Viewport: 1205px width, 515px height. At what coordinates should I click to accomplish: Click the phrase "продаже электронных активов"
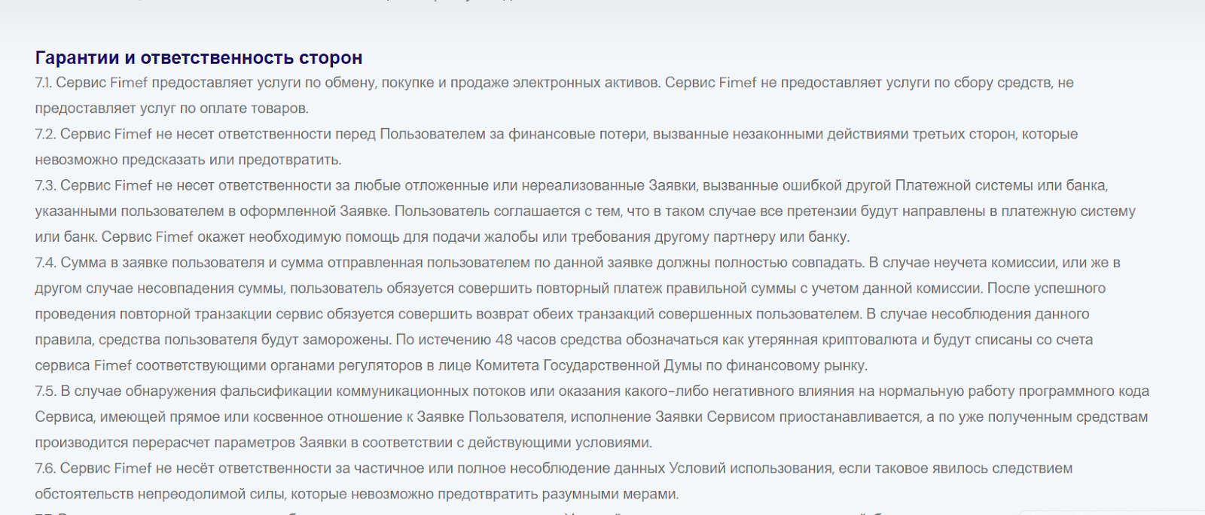556,83
